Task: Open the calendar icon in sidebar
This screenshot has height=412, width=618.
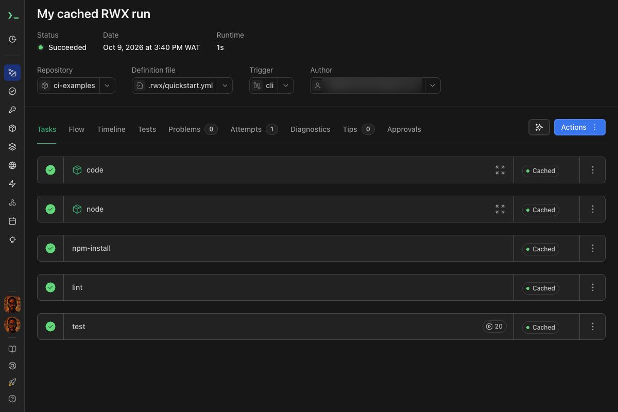Action: click(x=12, y=221)
